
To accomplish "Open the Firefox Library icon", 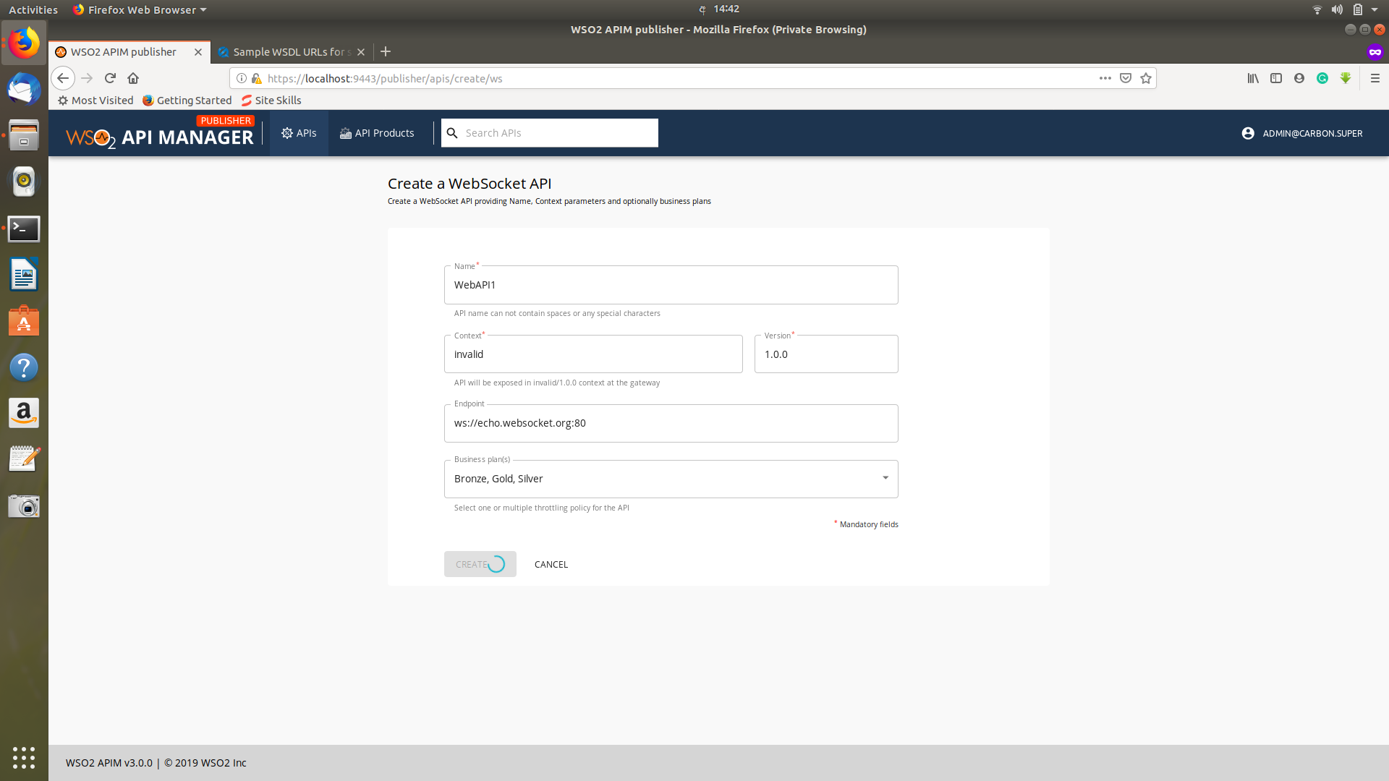I will (1253, 78).
